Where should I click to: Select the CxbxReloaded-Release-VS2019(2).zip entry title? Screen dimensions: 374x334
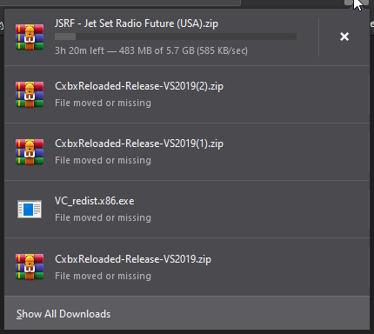click(139, 86)
